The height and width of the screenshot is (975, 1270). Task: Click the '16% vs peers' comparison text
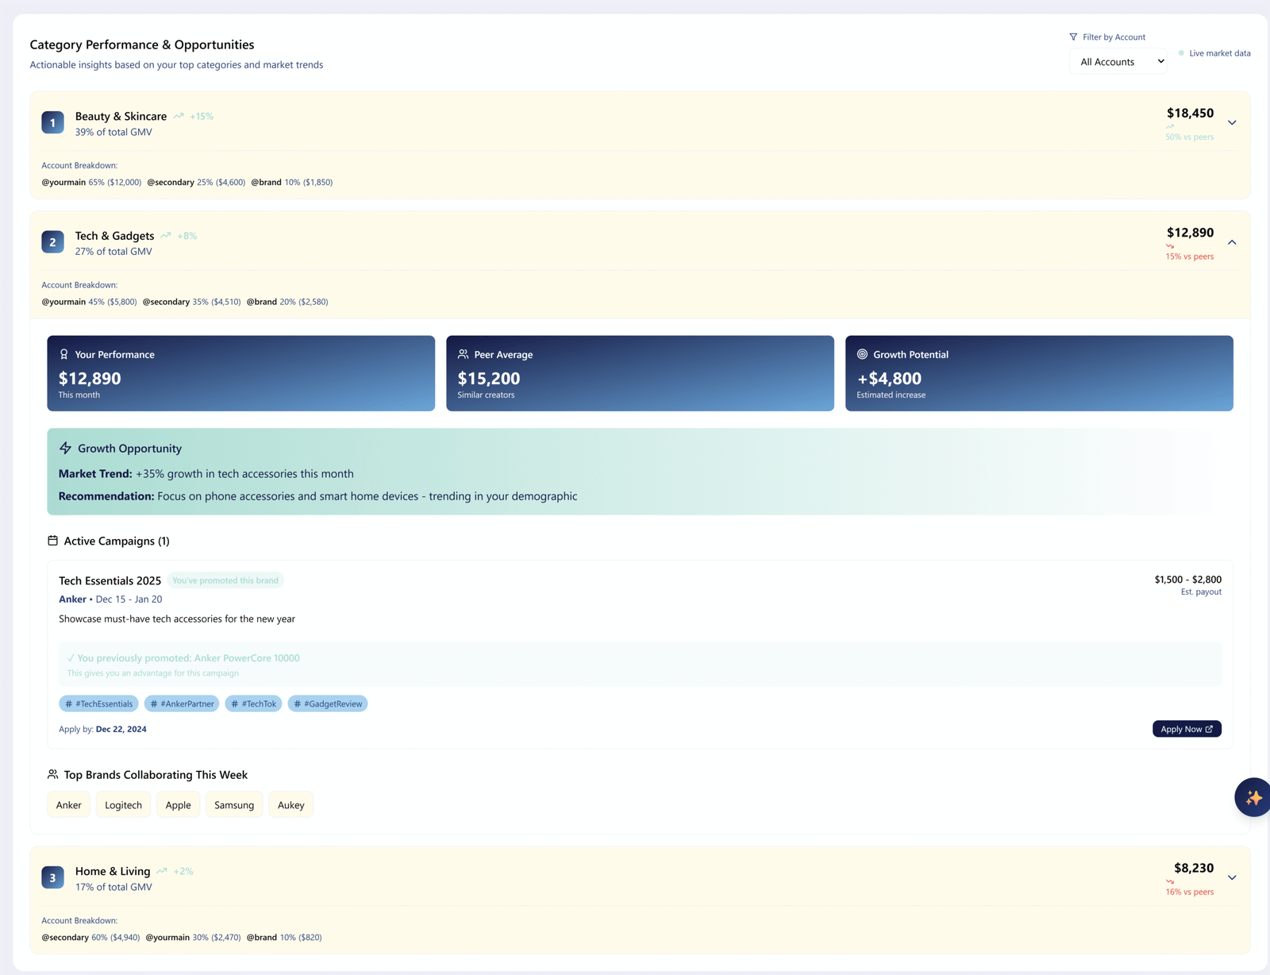pyautogui.click(x=1189, y=892)
